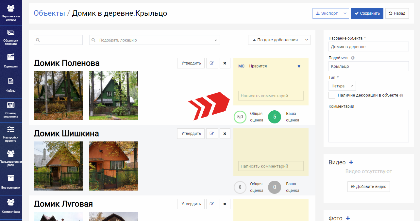Click the Назад button

tap(397, 13)
